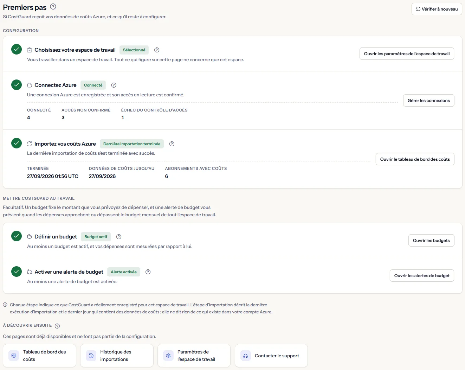Click the Connectez Azure heading
The width and height of the screenshot is (465, 370).
click(x=56, y=85)
